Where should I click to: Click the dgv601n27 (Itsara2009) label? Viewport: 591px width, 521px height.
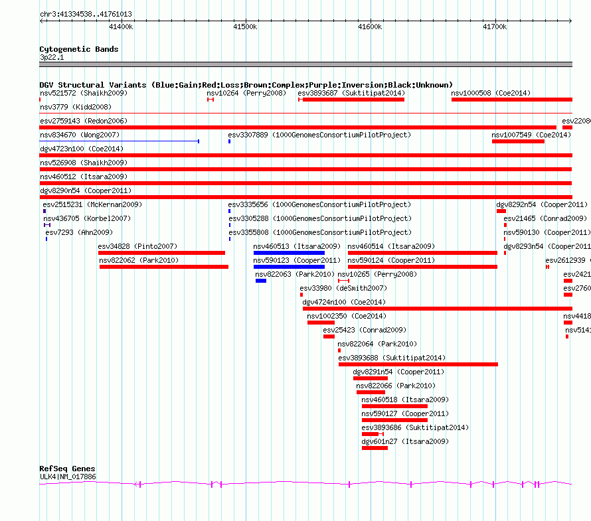tap(405, 441)
